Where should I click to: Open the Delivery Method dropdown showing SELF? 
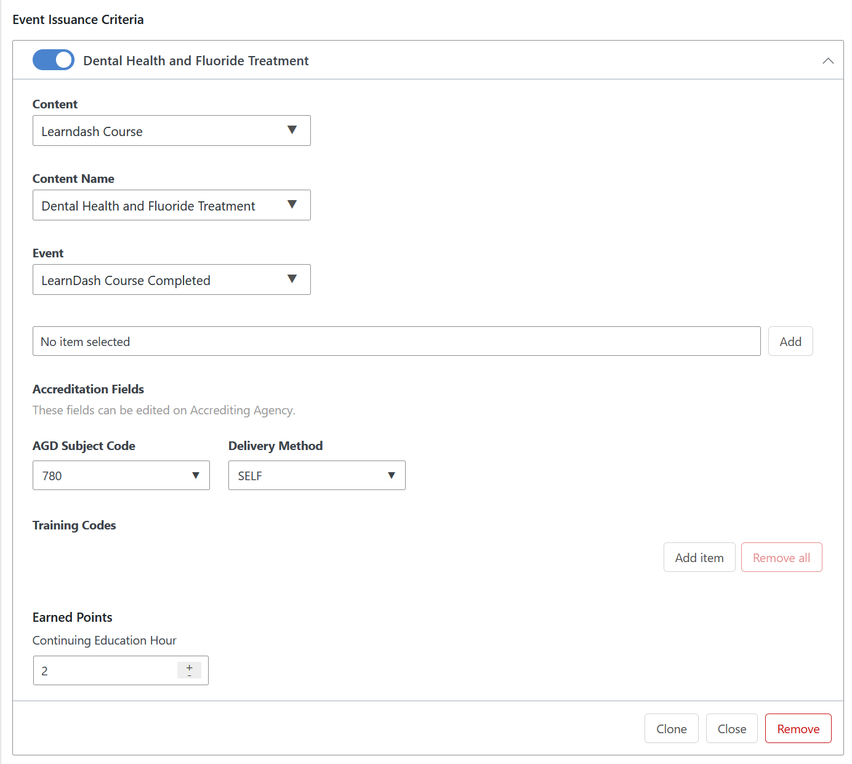point(316,475)
